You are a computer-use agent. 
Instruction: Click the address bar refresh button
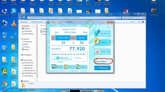[x=120, y=18]
